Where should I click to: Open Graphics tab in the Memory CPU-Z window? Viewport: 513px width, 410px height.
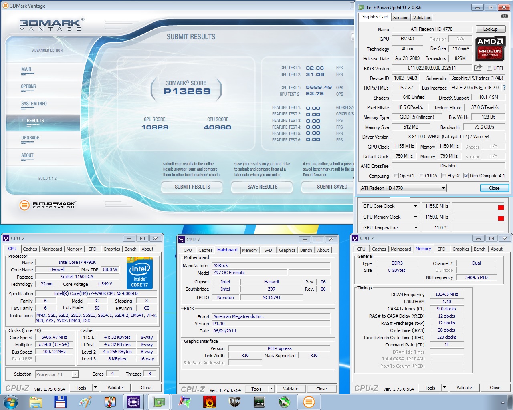[x=460, y=249]
